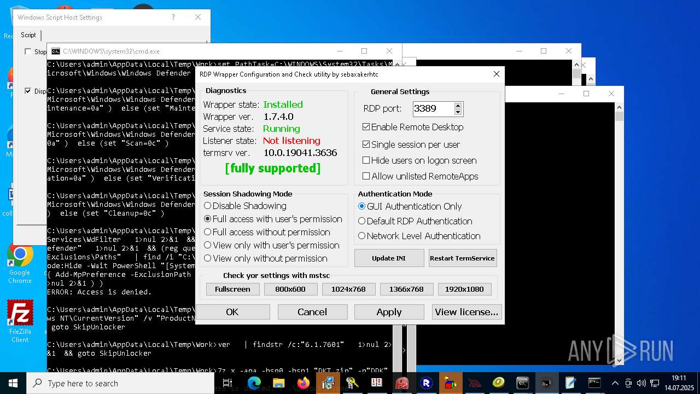Viewport: 700px width, 394px height.
Task: Open FileZilla Client desktop shortcut
Action: point(20,322)
